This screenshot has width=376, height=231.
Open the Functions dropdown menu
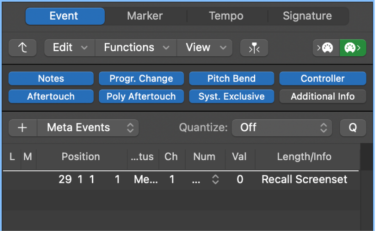click(x=136, y=48)
